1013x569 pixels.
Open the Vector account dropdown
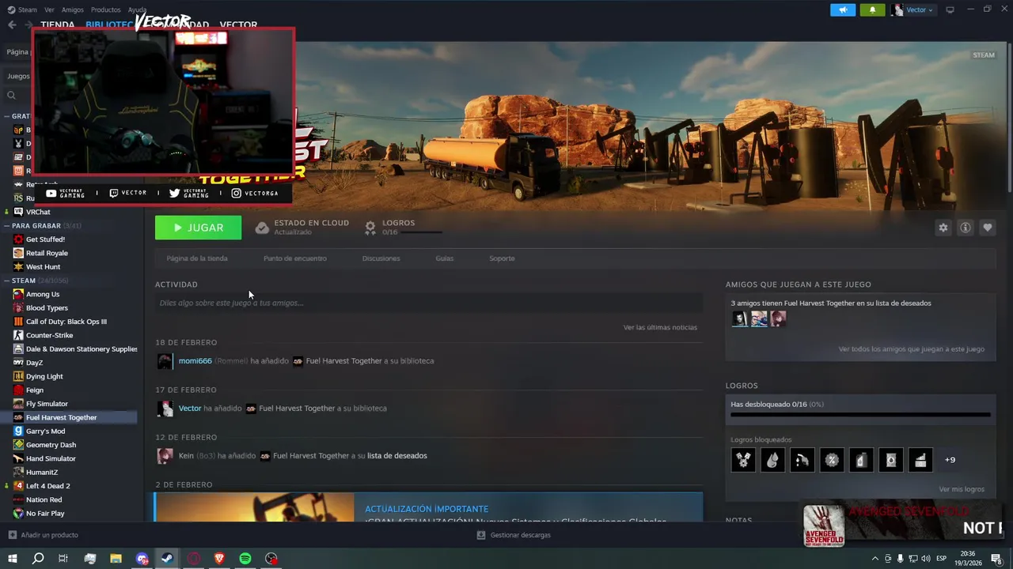[x=912, y=9]
